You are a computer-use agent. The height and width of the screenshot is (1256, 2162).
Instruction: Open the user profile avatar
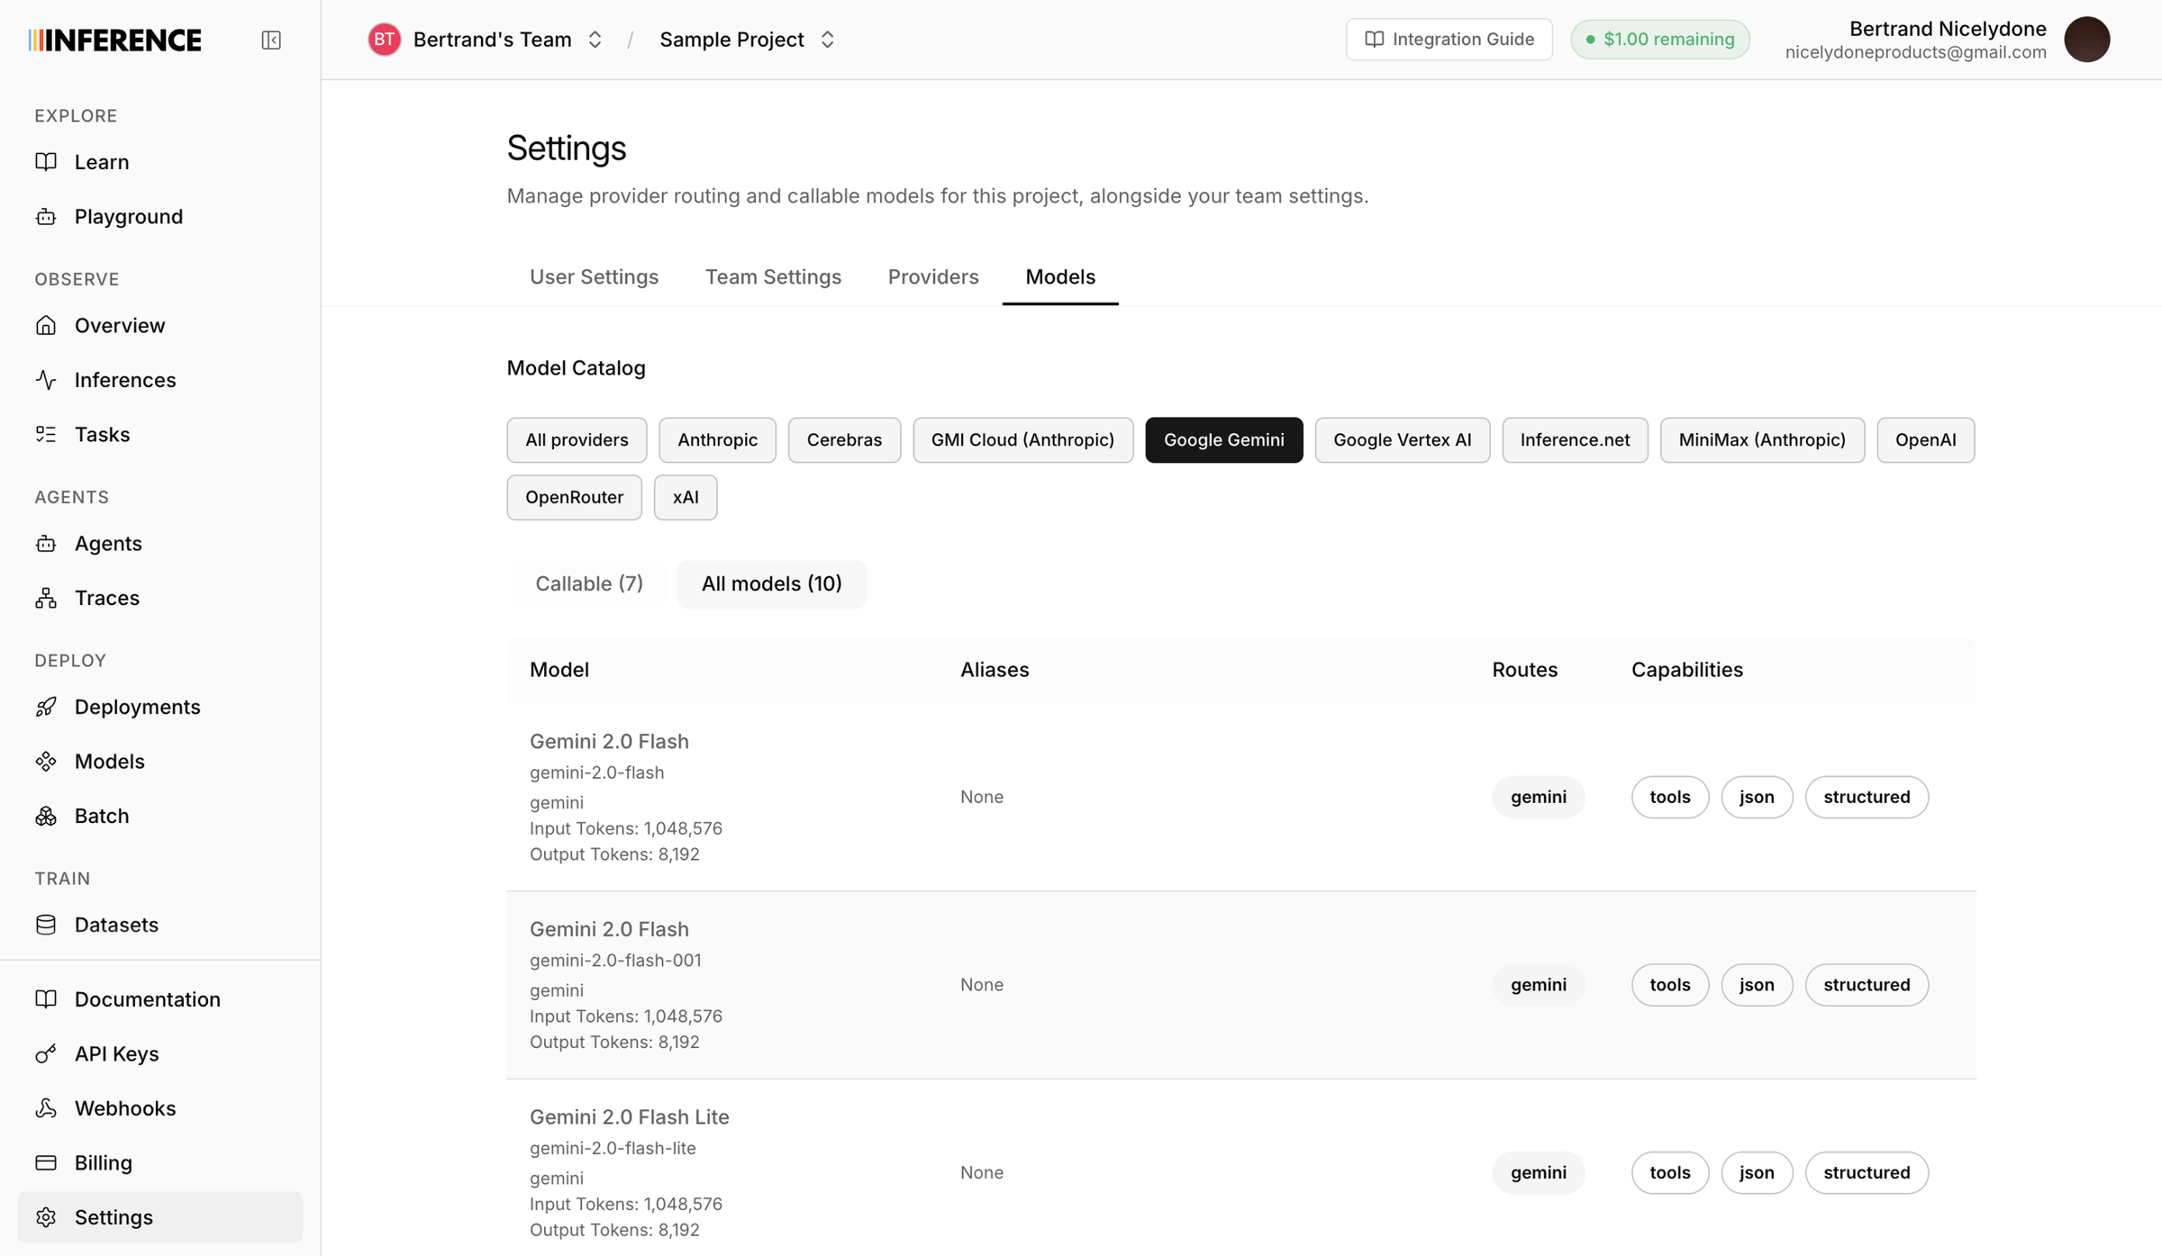(2086, 39)
